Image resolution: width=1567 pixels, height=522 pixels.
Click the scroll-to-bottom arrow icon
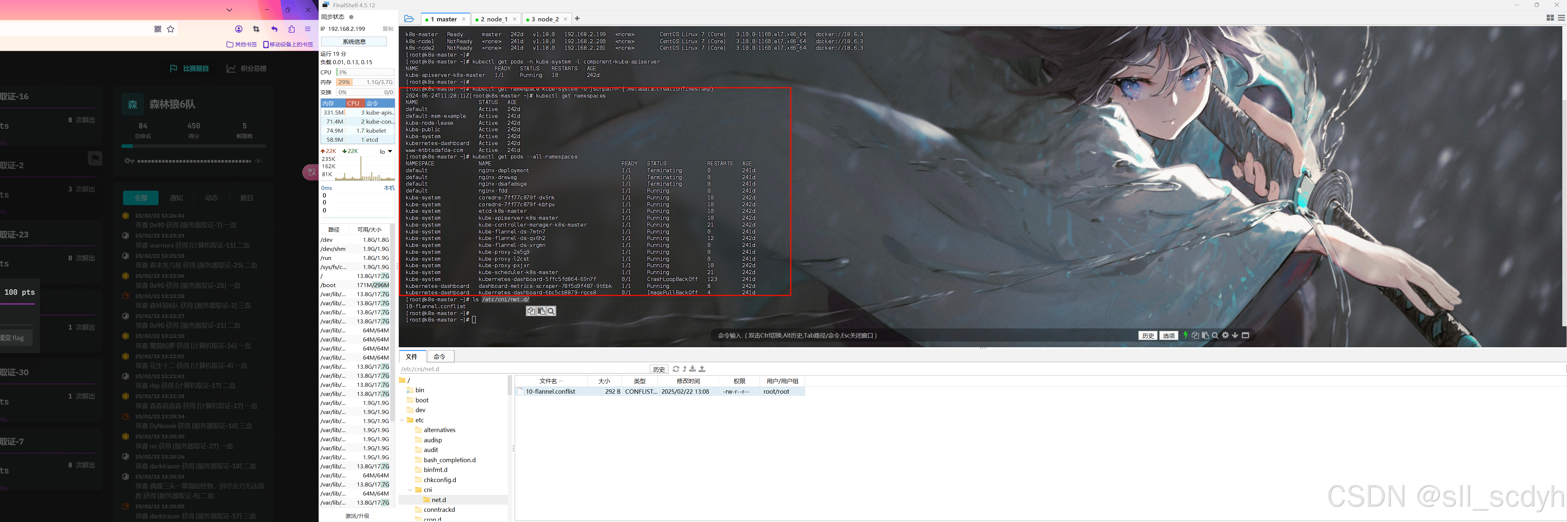(x=1235, y=335)
